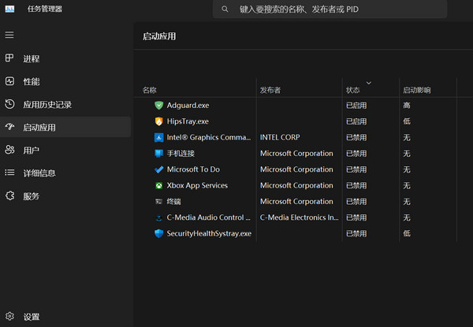The width and height of the screenshot is (473, 327).
Task: Click the Microsoft To Do checkmark icon
Action: [x=158, y=169]
